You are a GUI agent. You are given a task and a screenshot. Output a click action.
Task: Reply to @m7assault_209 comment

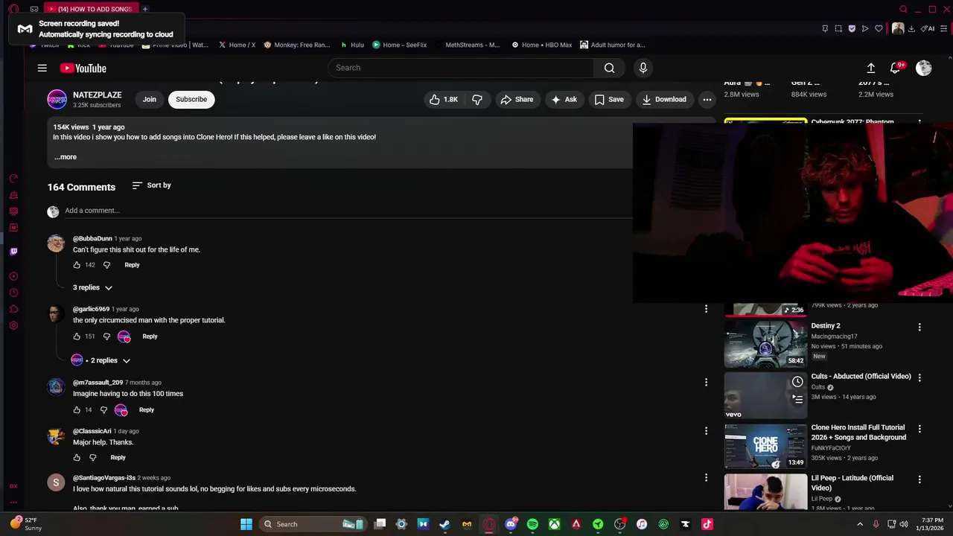[147, 410]
